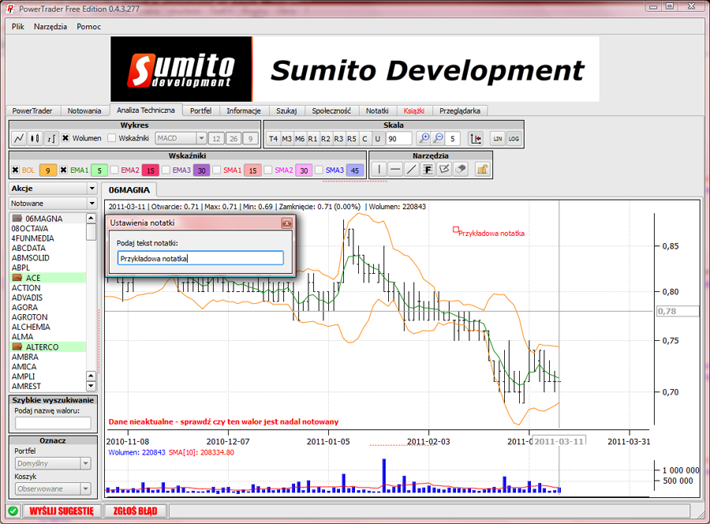The width and height of the screenshot is (710, 524).
Task: Click the zoom in magnifier icon
Action: [x=424, y=139]
